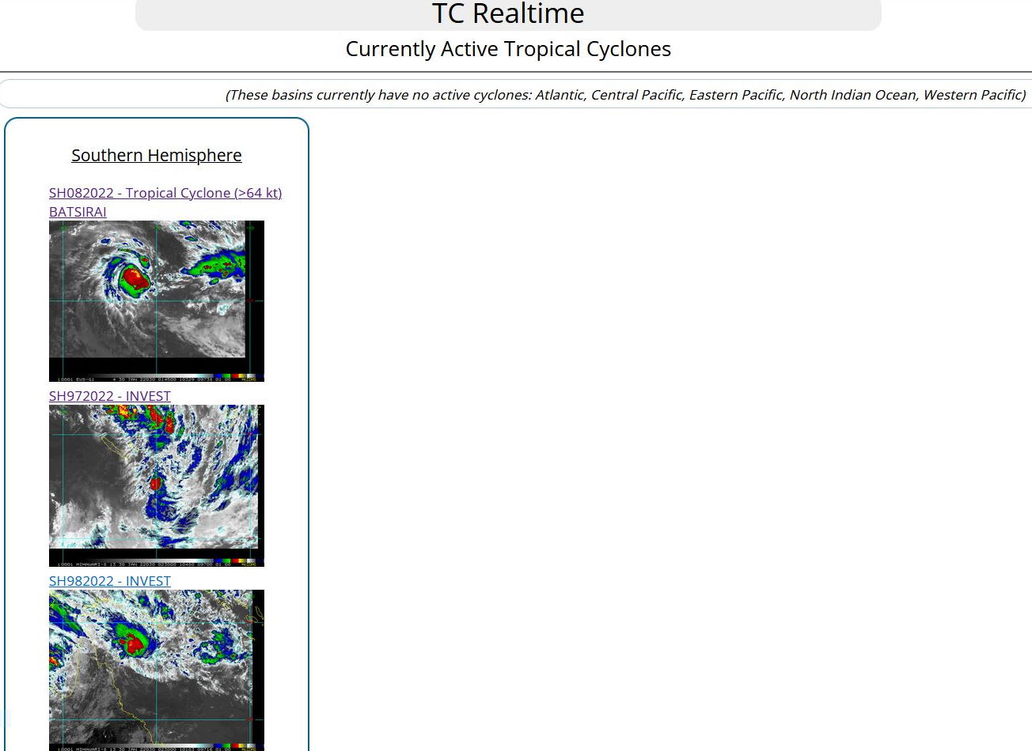Click the inactive basins notice text
Screen dimensions: 1032x751
(x=625, y=95)
